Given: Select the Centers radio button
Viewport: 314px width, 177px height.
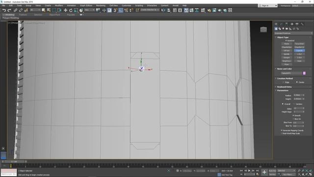Looking at the screenshot, I should 294,104.
